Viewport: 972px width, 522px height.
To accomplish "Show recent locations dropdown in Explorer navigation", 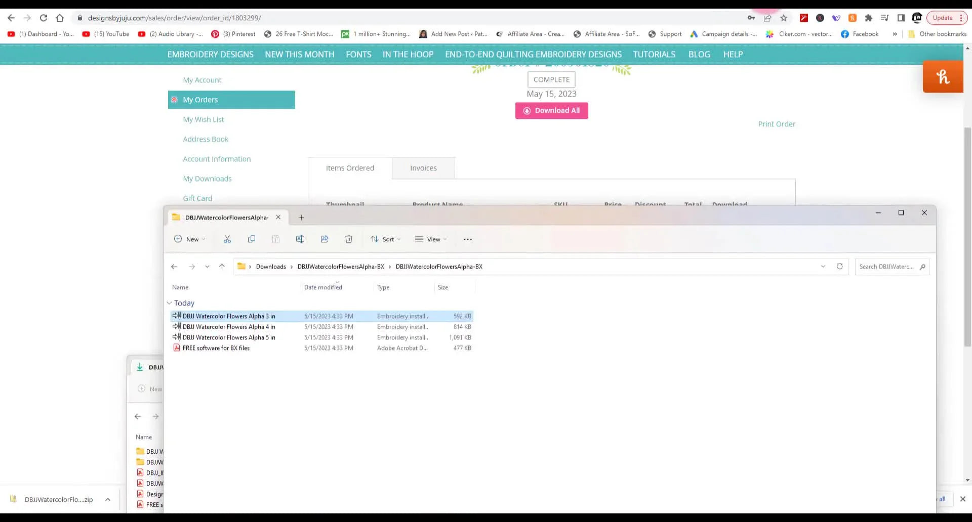I will coord(207,267).
